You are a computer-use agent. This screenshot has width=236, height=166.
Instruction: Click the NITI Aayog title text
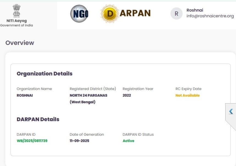pyautogui.click(x=16, y=21)
